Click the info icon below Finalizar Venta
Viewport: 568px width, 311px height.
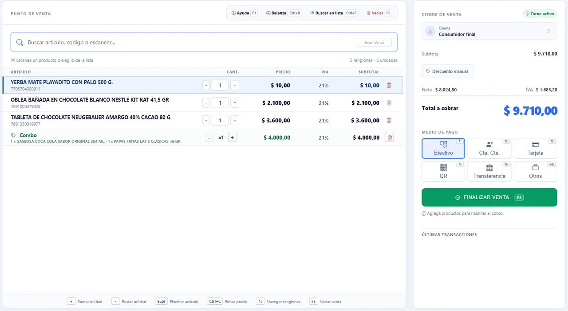pyautogui.click(x=424, y=213)
